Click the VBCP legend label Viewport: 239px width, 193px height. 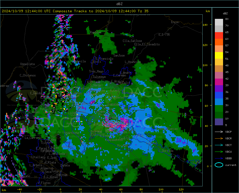click(228, 132)
